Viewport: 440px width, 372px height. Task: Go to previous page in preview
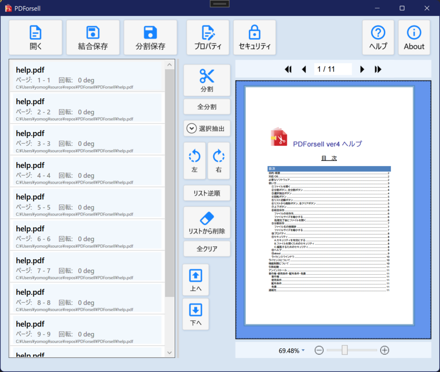304,69
